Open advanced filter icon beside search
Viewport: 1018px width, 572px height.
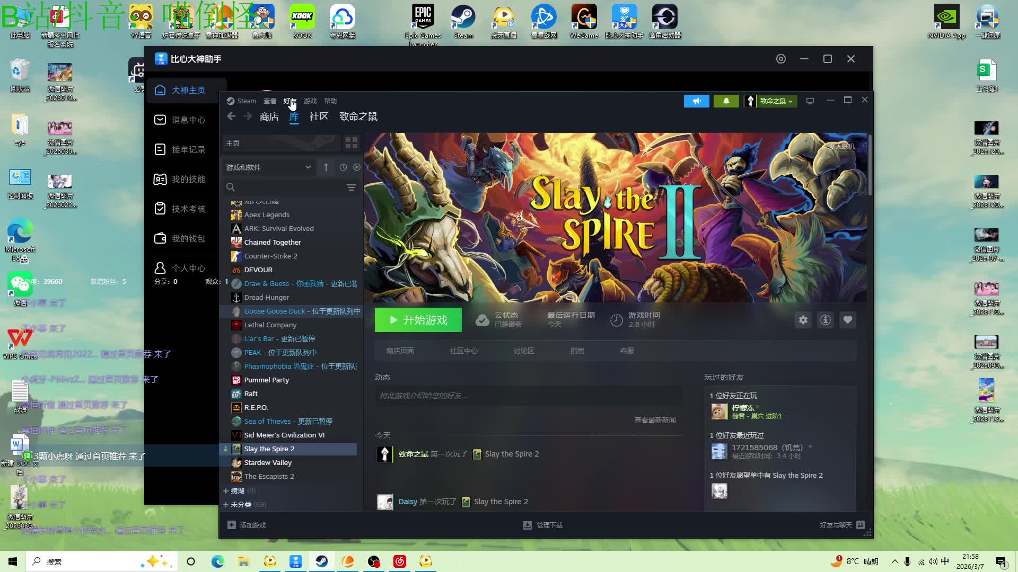[351, 187]
